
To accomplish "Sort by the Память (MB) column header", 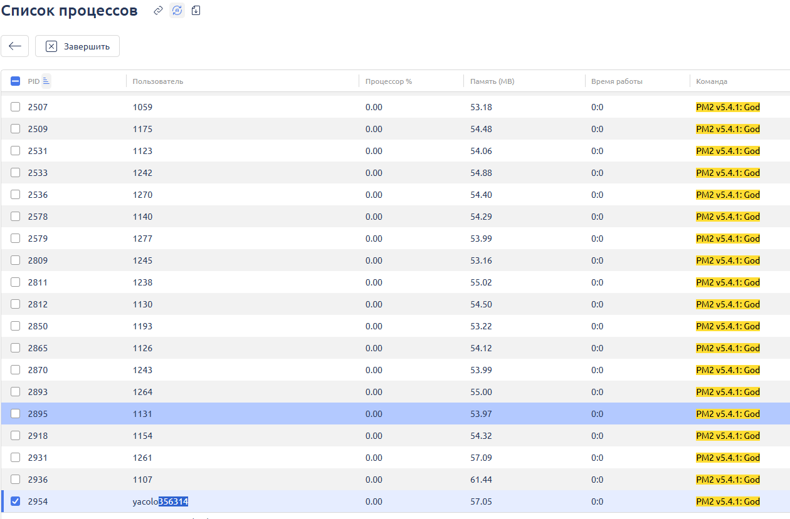I will click(x=492, y=81).
